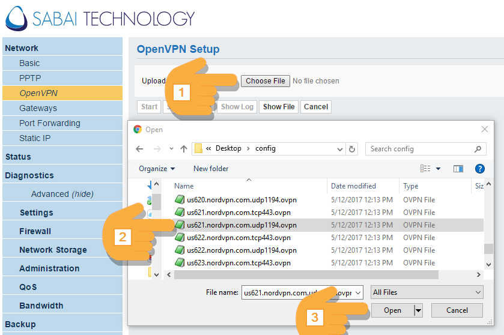This screenshot has width=504, height=335.
Task: Click icon of us622 udp1194 file
Action: (180, 250)
